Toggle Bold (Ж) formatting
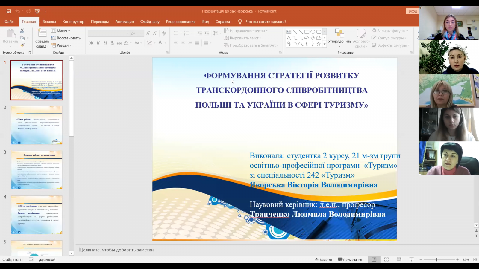The height and width of the screenshot is (269, 479). (x=91, y=43)
